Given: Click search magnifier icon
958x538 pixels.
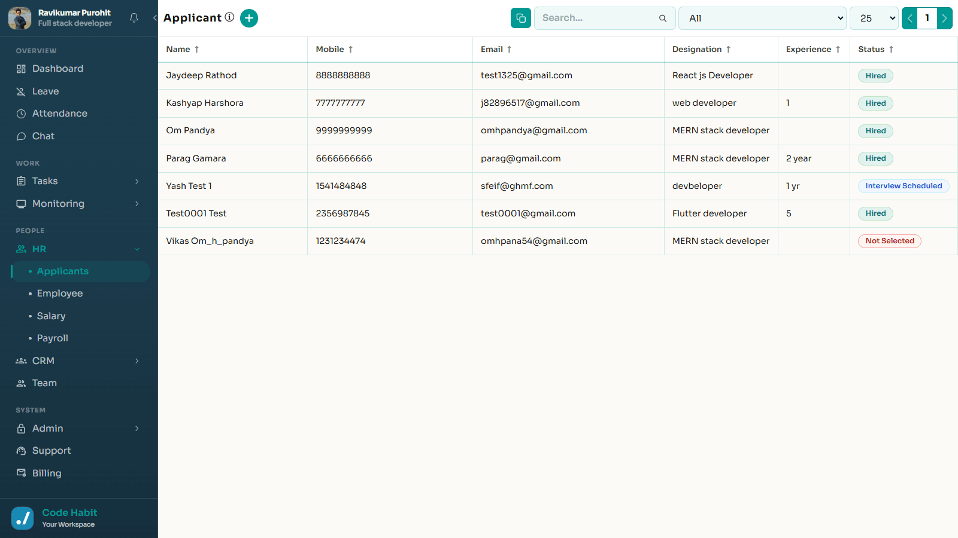Looking at the screenshot, I should click(x=663, y=19).
